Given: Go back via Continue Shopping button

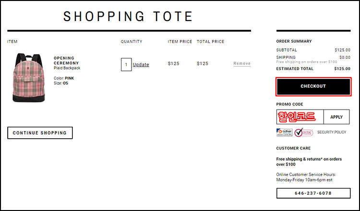Looking at the screenshot, I should [40, 133].
